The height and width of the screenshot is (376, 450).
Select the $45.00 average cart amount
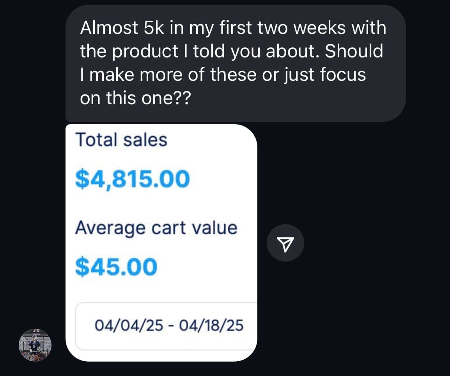point(116,267)
